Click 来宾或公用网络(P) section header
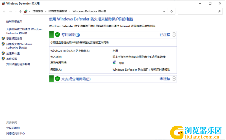This screenshot has height=140, width=226. (x=76, y=79)
